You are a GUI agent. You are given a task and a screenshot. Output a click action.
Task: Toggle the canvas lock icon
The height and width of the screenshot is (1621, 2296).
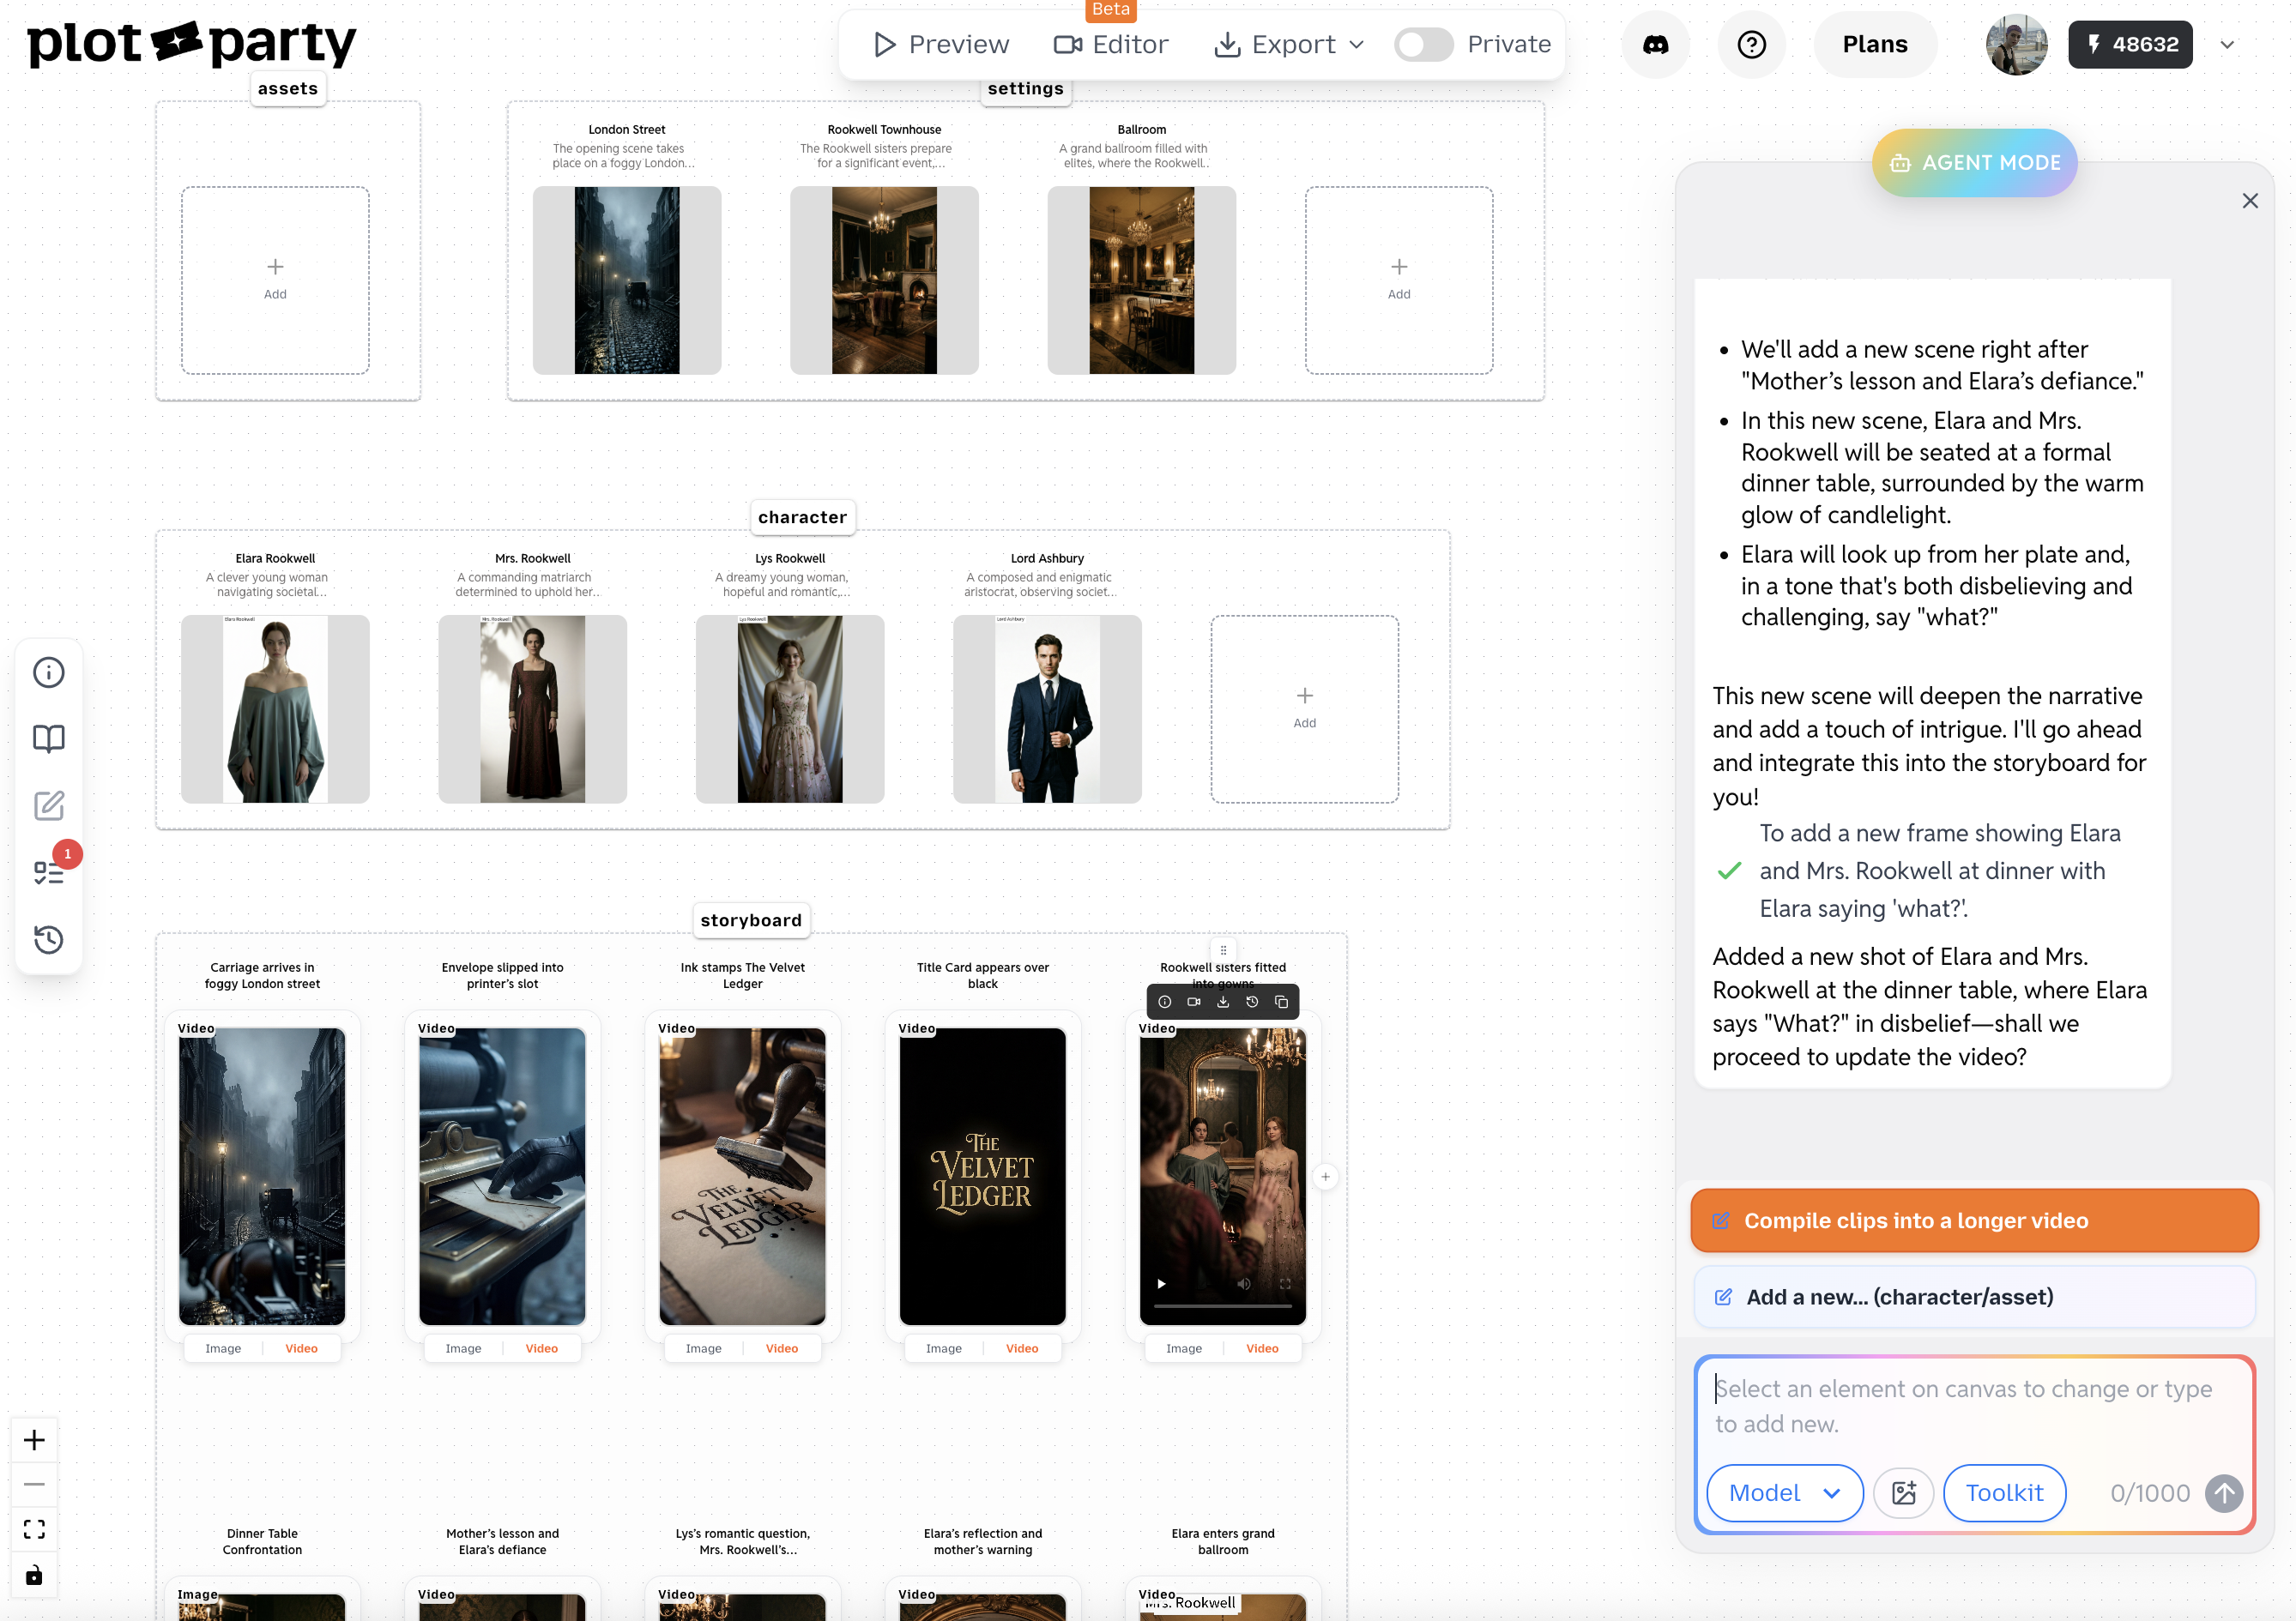(x=34, y=1575)
